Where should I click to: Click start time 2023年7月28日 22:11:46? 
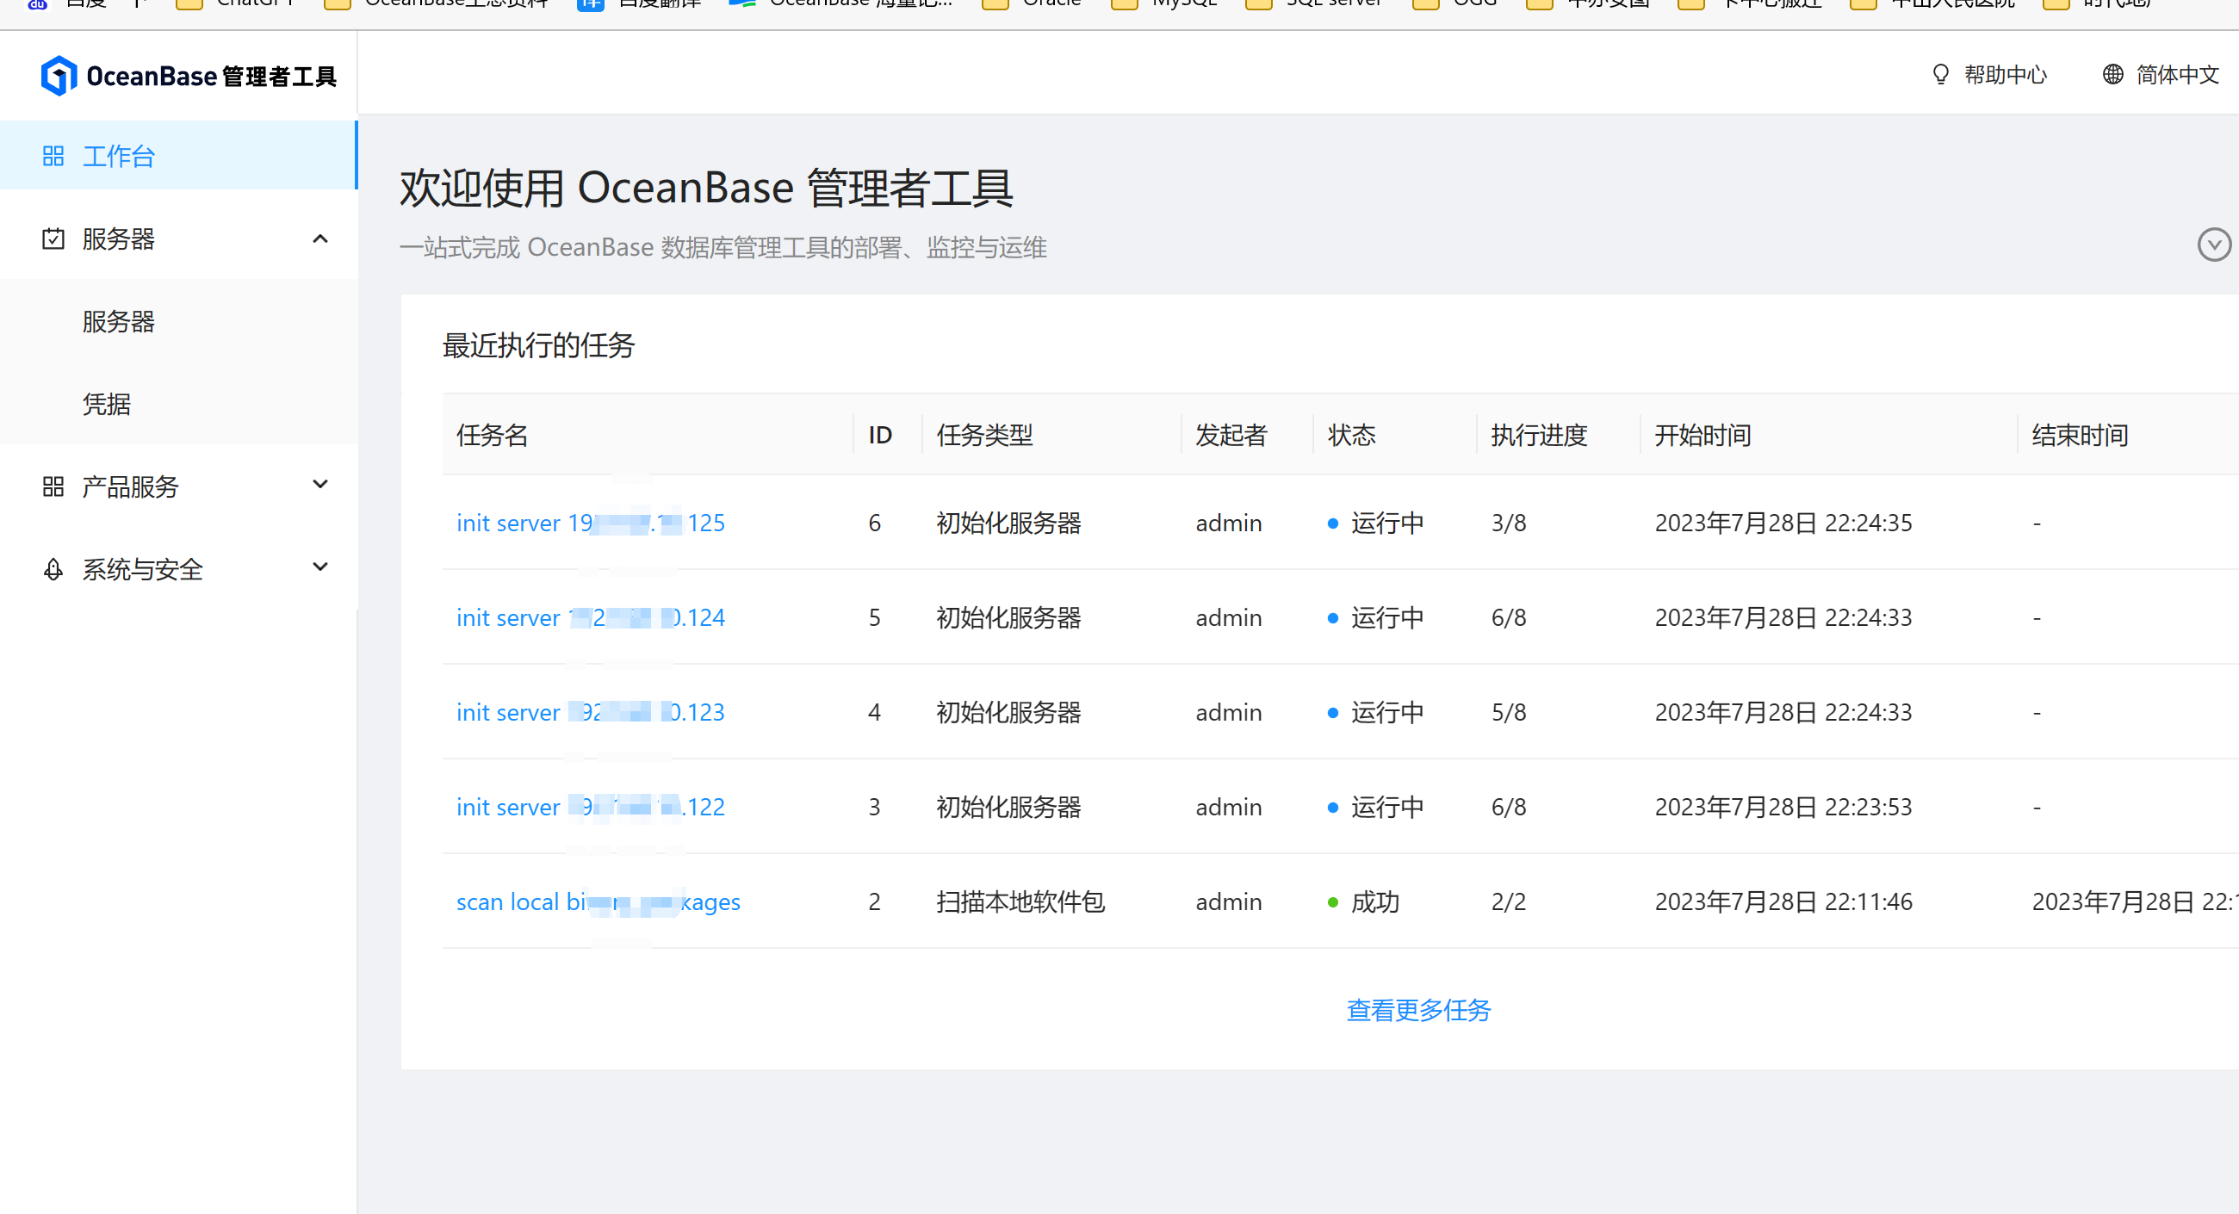(x=1783, y=902)
